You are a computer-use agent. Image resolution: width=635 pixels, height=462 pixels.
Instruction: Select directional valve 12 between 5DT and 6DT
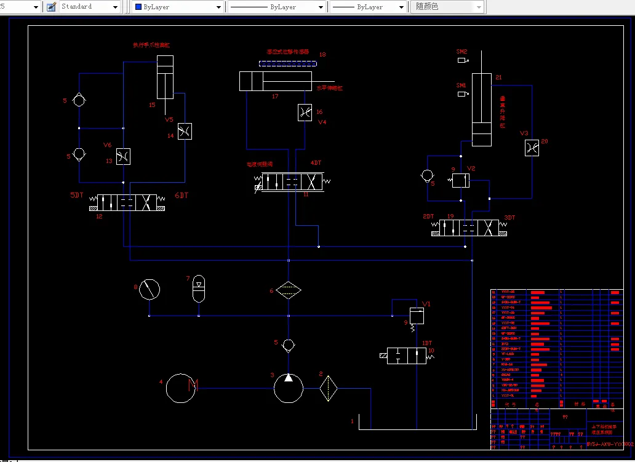tap(127, 202)
